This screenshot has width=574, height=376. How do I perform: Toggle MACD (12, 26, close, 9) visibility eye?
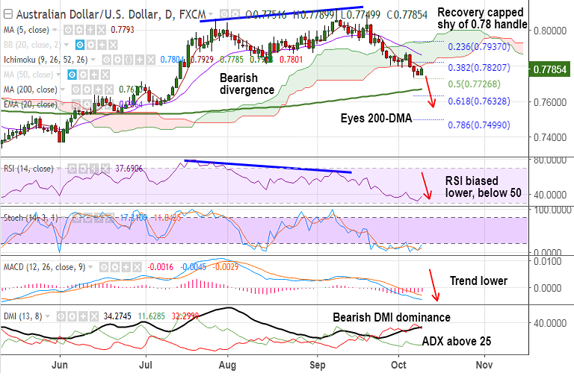coord(104,268)
